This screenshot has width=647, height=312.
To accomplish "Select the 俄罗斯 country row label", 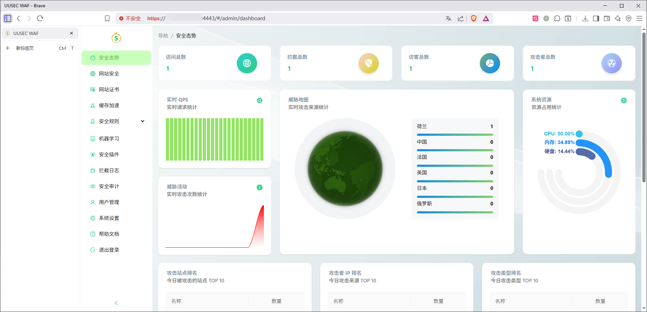I will 424,204.
